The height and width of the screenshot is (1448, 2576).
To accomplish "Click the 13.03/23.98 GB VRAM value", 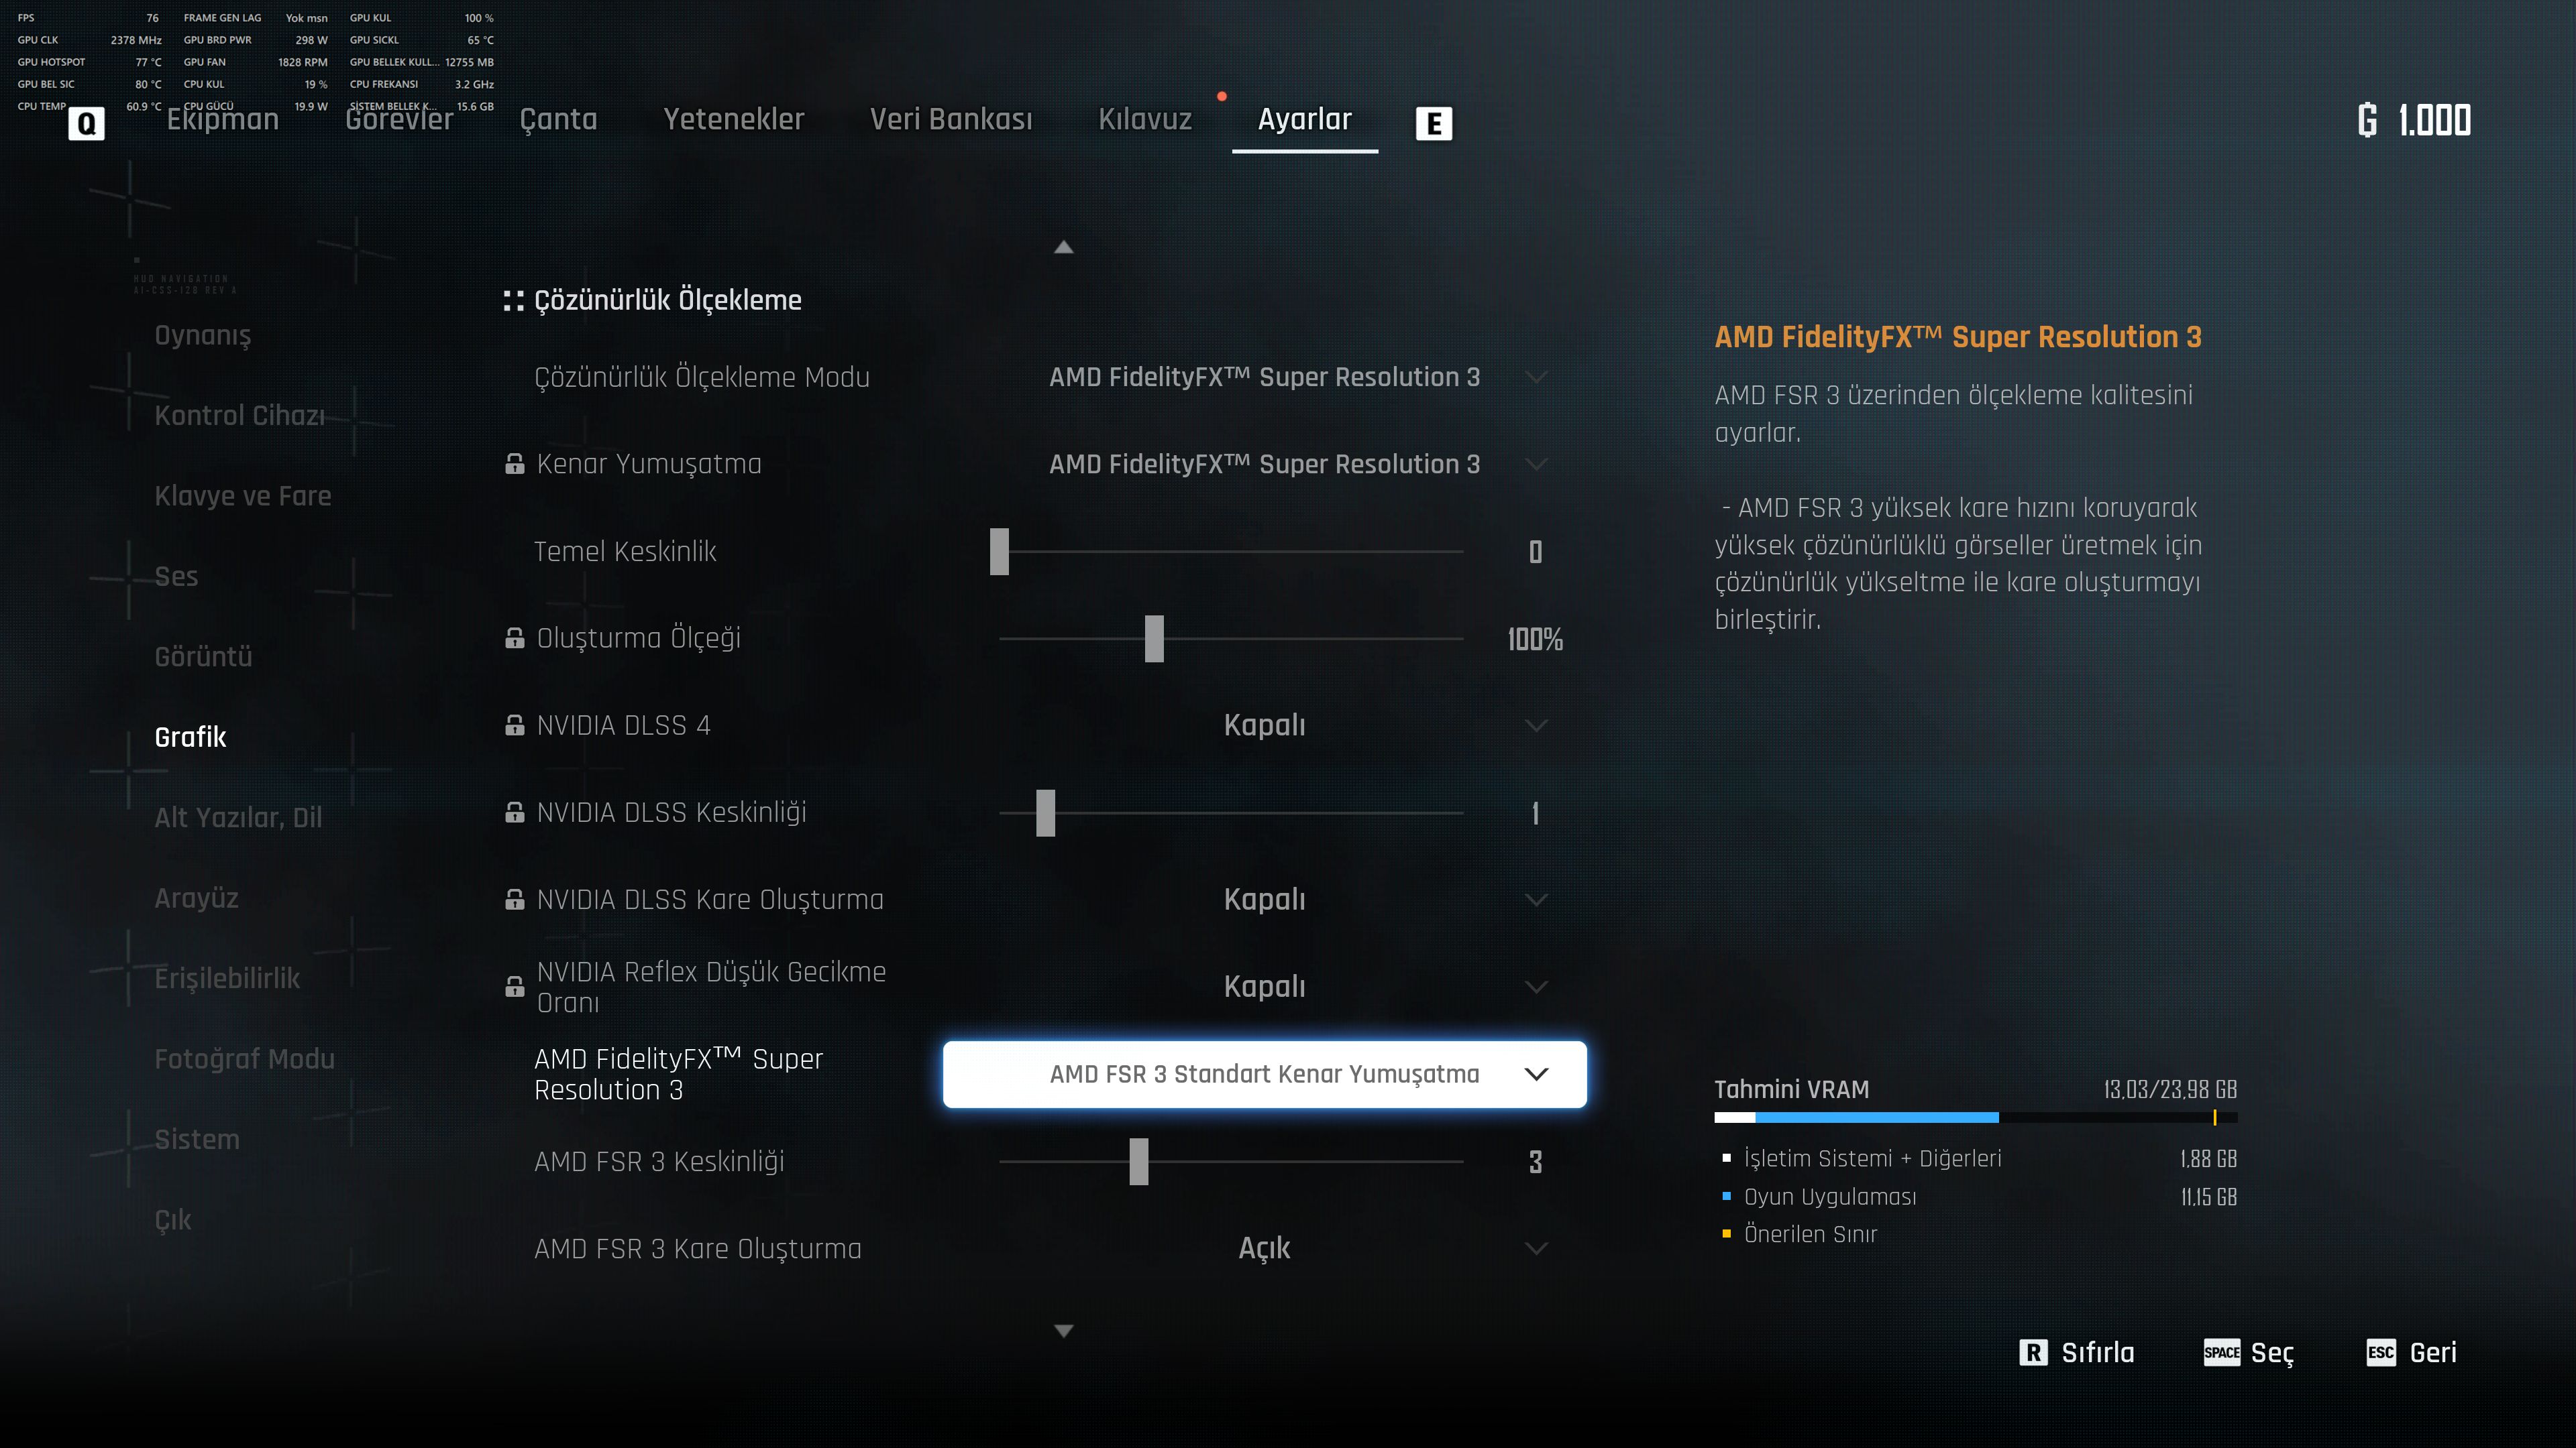I will pos(2170,1089).
